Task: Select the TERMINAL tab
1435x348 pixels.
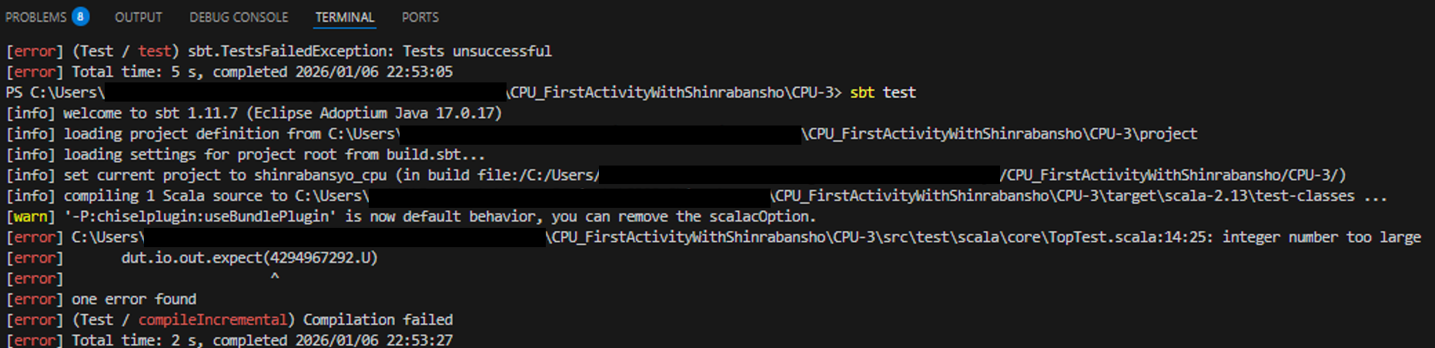Action: tap(345, 17)
